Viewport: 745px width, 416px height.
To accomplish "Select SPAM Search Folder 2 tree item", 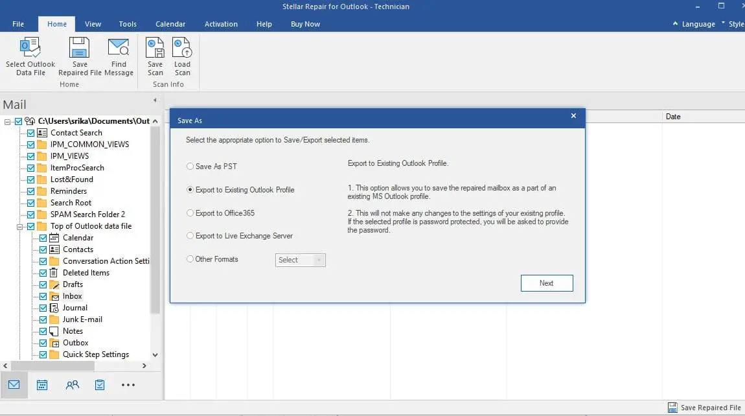I will click(87, 214).
